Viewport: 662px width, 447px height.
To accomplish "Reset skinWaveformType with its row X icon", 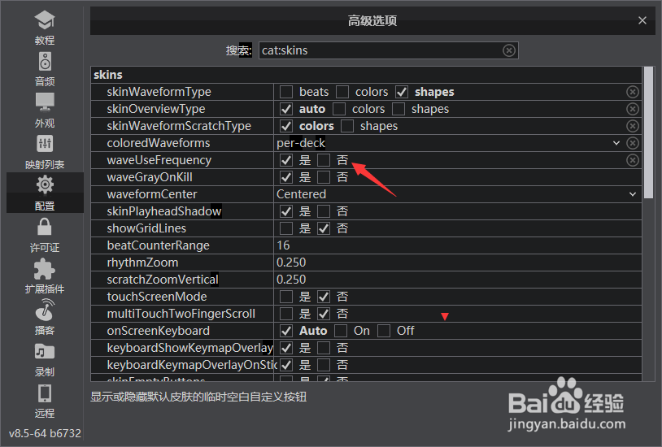I will pyautogui.click(x=632, y=92).
